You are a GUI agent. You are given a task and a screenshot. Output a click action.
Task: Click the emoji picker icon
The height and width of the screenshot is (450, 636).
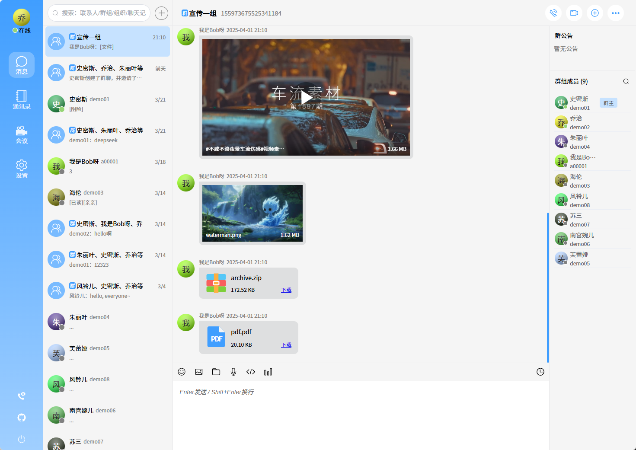click(182, 372)
